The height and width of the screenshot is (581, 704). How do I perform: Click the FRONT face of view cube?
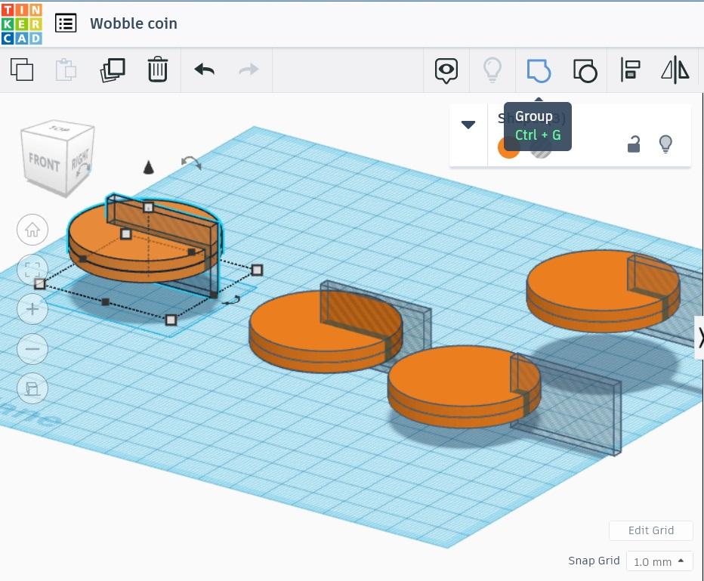point(44,162)
